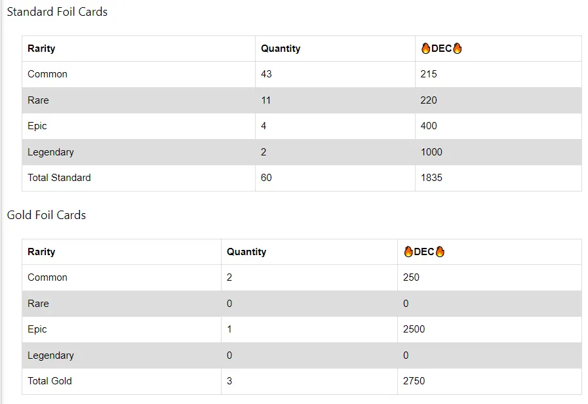The image size is (588, 404).
Task: Click the fire icon left of DEC in Standard table
Action: click(x=425, y=49)
